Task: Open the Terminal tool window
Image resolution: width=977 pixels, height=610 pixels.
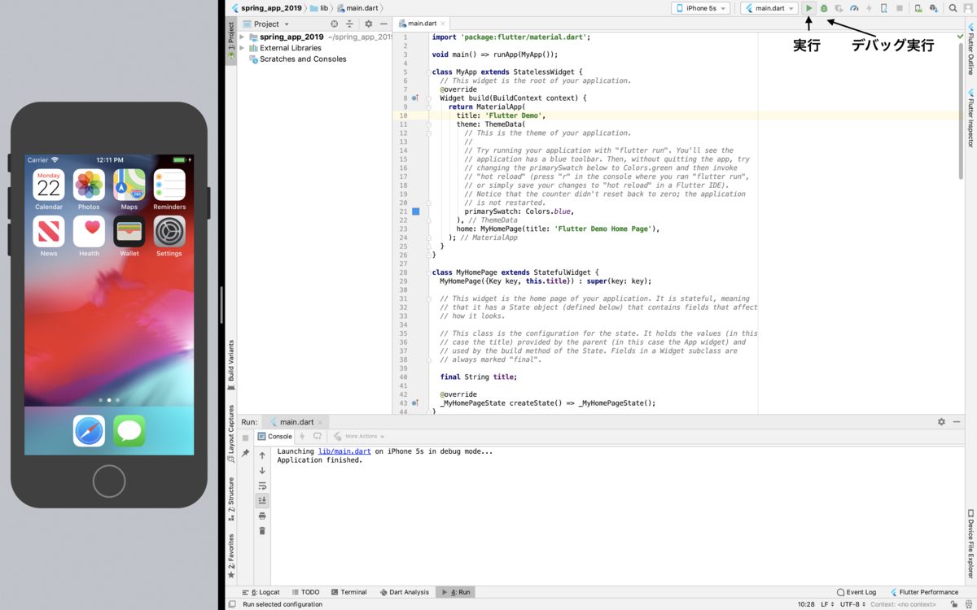Action: [348, 592]
